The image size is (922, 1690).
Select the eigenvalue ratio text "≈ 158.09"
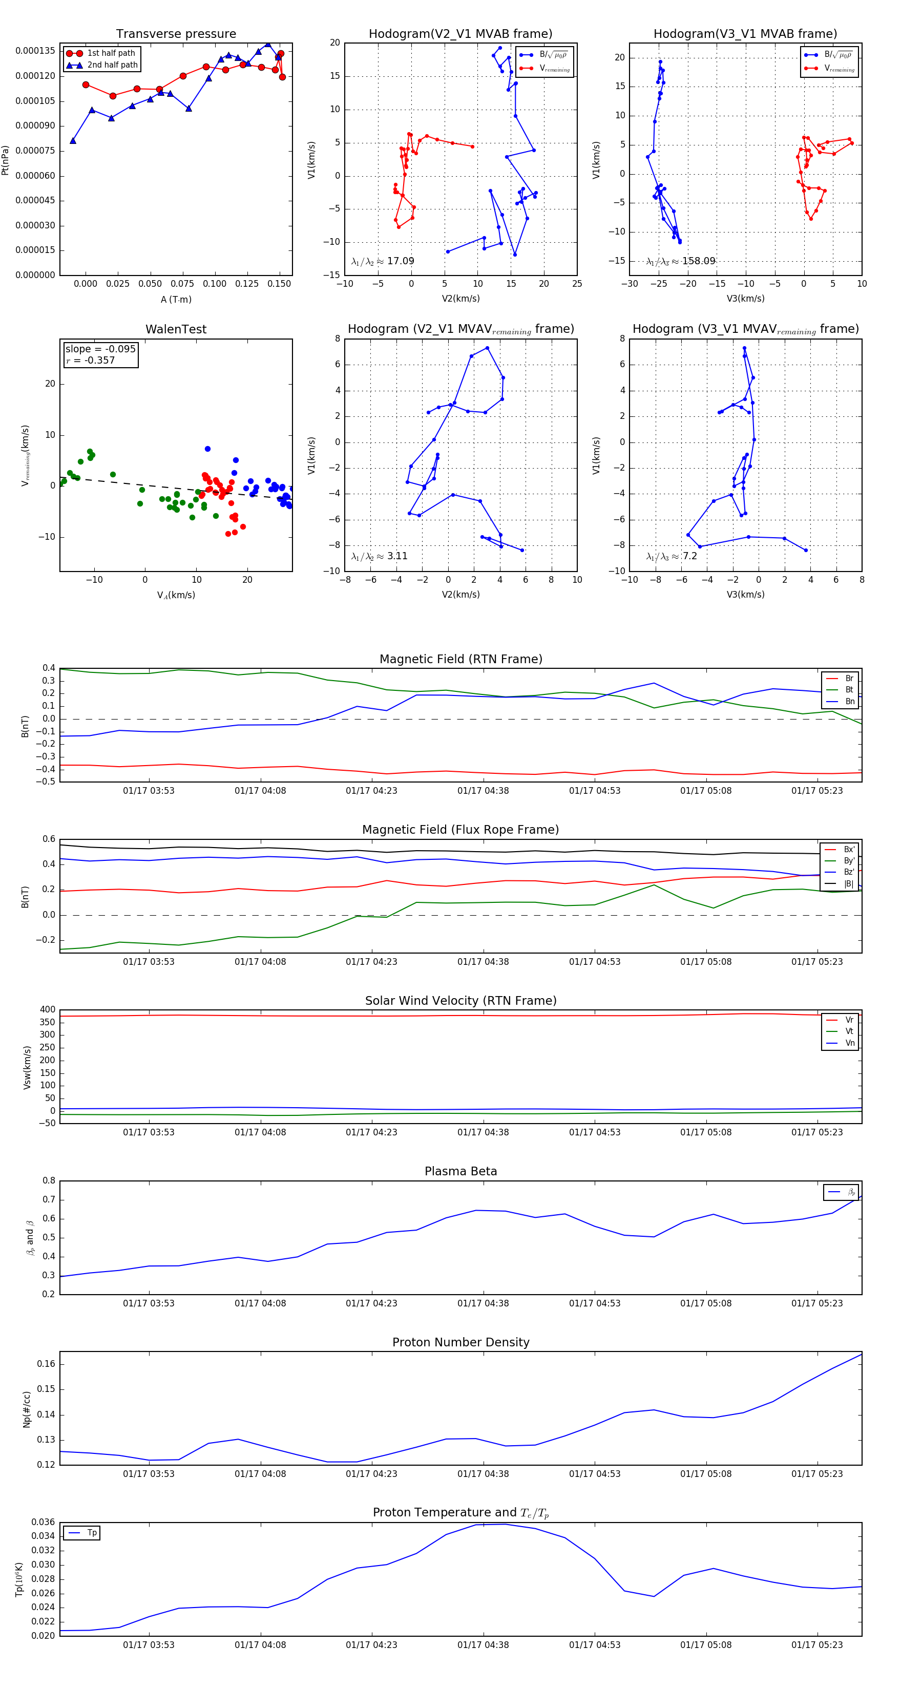[693, 261]
